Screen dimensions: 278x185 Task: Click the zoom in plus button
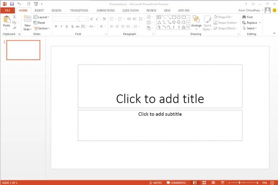coord(257,183)
